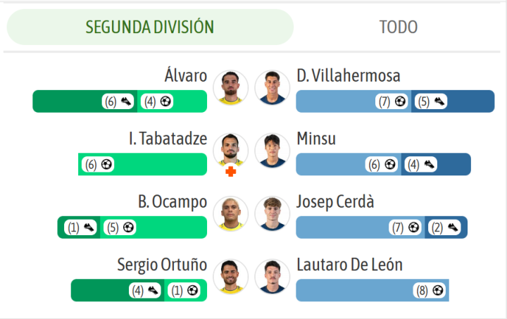Switch to the Segunda División tab

tap(149, 27)
